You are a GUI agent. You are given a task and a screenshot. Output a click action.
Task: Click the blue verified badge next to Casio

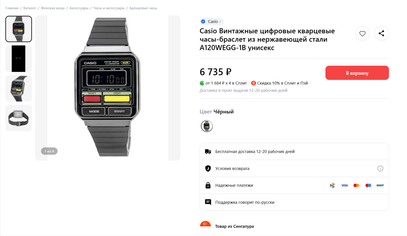[203, 22]
